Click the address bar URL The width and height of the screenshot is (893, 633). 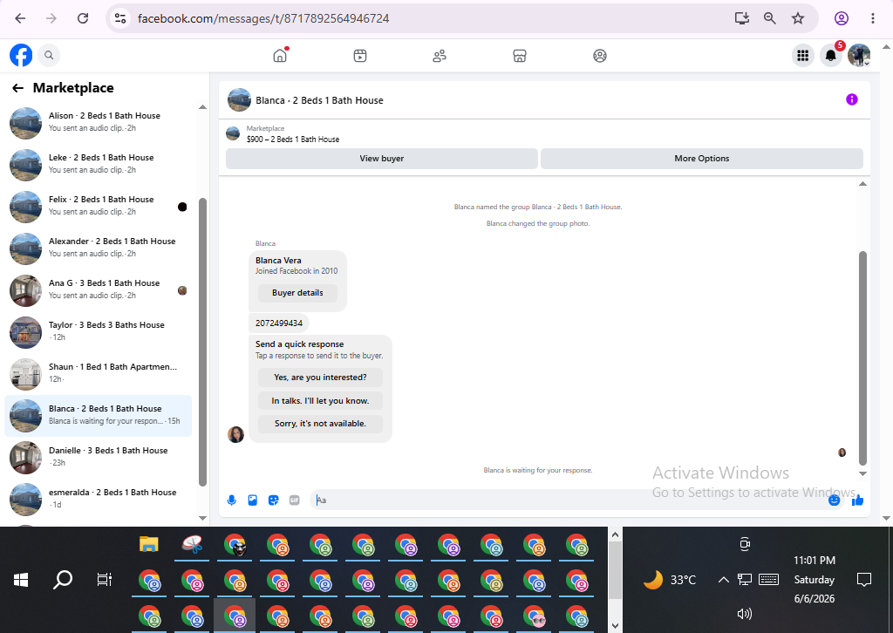click(263, 18)
